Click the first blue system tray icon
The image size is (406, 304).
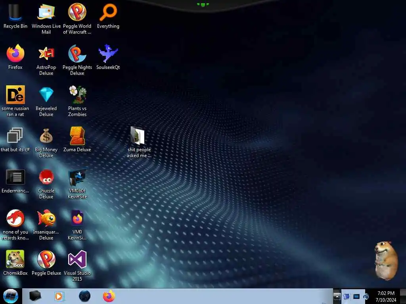click(x=347, y=296)
